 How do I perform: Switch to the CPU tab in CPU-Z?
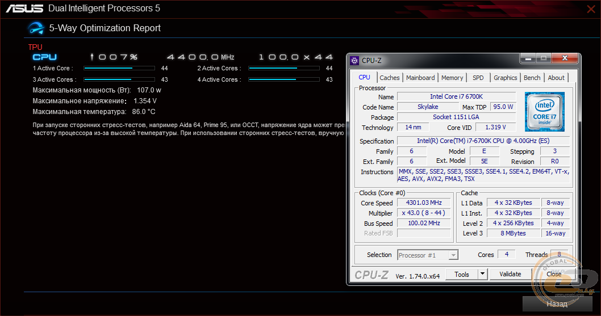(364, 77)
